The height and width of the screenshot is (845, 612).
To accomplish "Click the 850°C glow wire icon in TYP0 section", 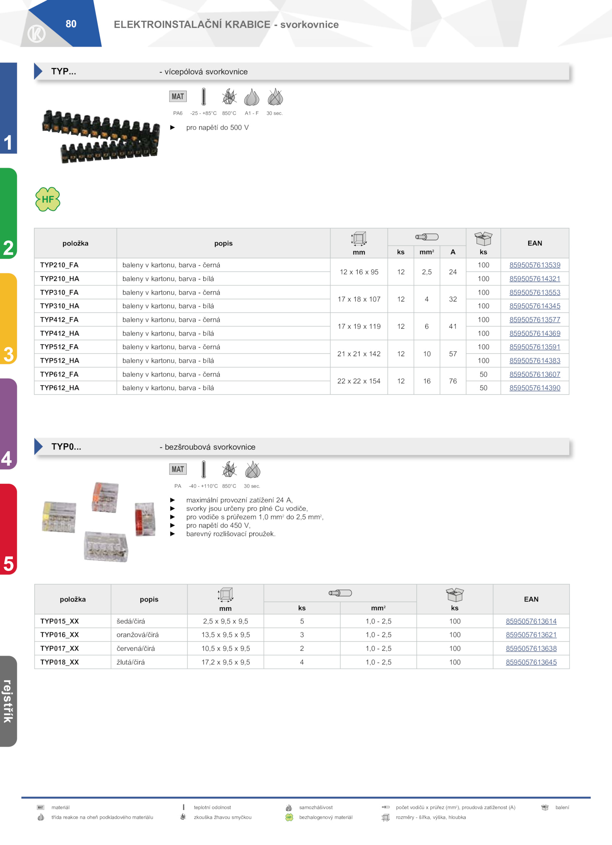I will coord(229,469).
